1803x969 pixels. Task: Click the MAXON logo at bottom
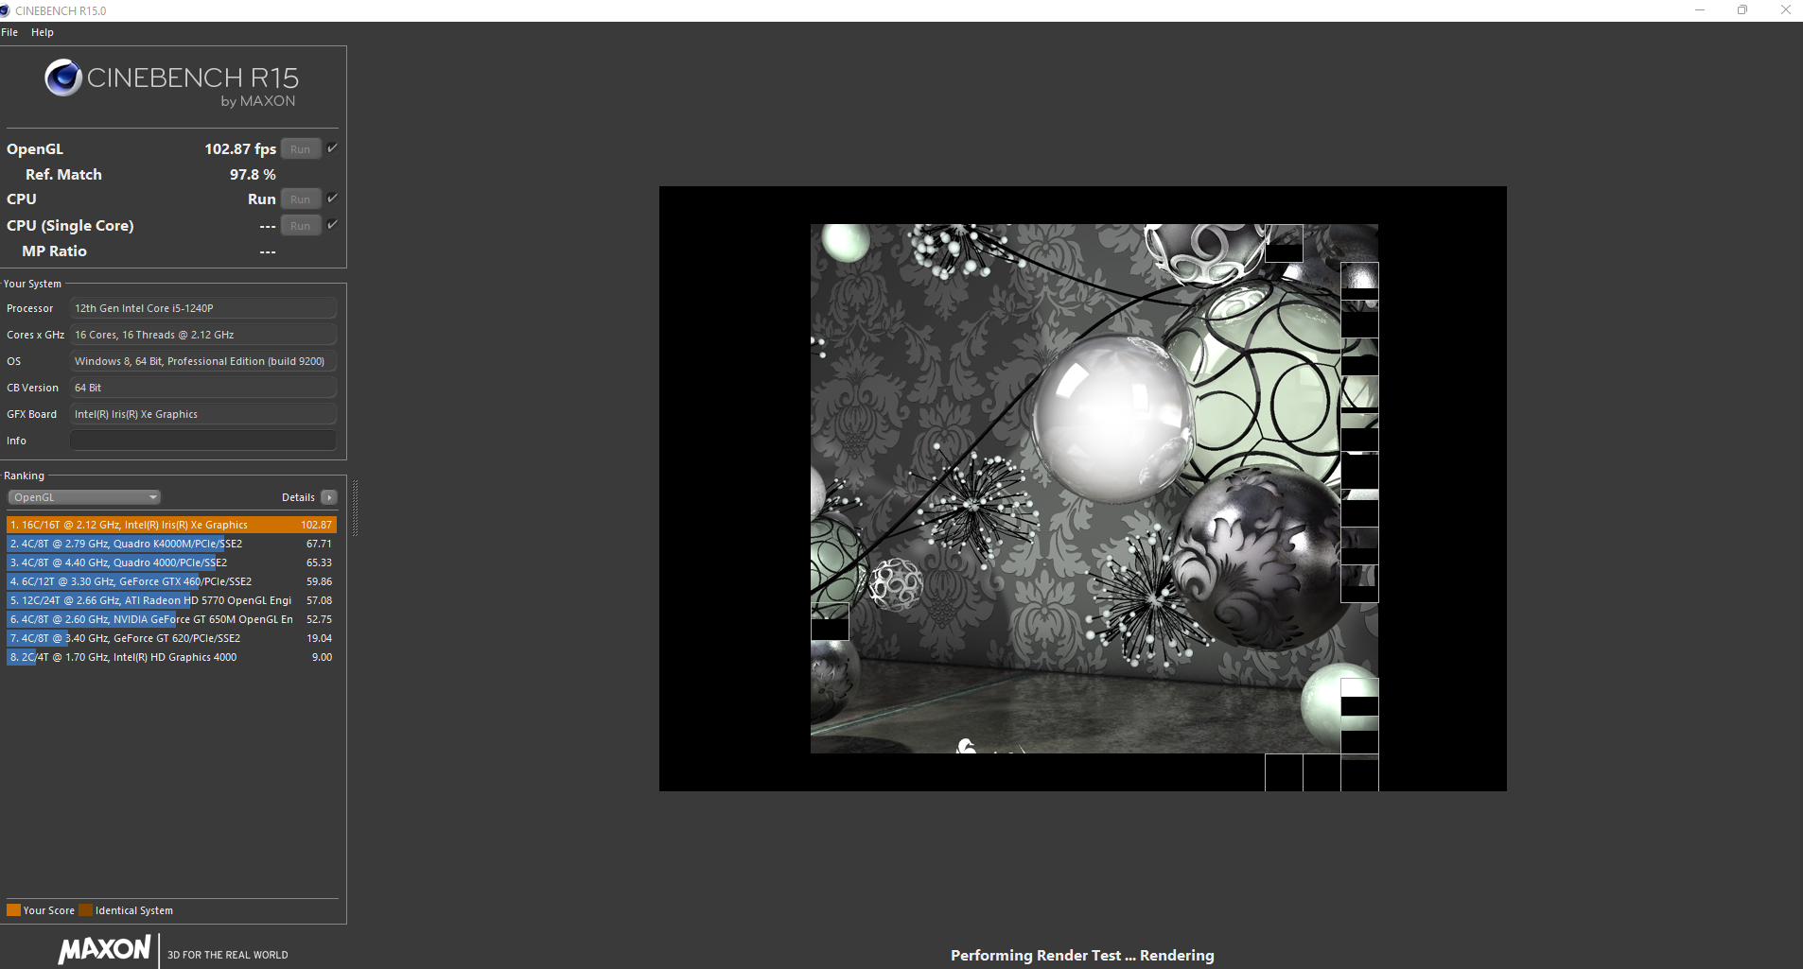click(x=104, y=949)
